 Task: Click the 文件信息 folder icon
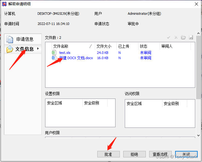(10, 49)
